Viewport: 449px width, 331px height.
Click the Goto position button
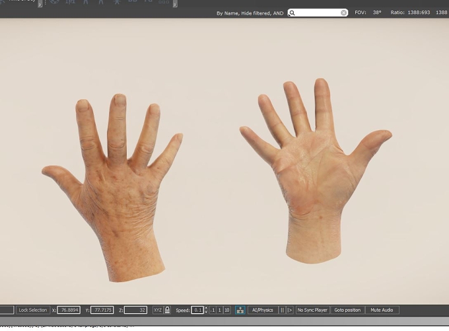pyautogui.click(x=347, y=310)
